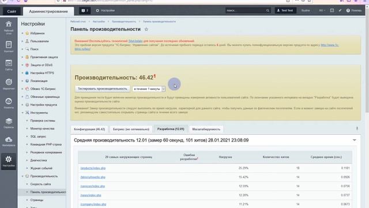Click the Test Test user button
The height and width of the screenshot is (208, 369).
285,10
